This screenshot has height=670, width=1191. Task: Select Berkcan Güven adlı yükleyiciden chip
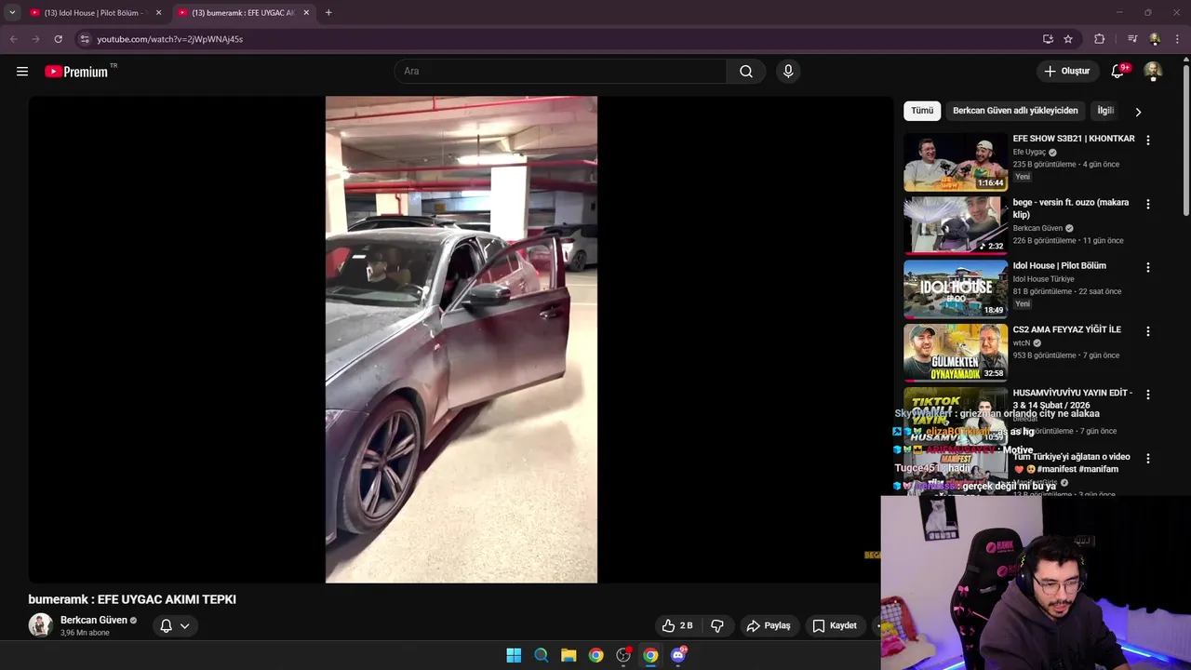point(1015,111)
